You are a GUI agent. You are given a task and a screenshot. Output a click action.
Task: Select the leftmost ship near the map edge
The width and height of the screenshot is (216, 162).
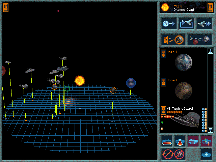click(8, 62)
